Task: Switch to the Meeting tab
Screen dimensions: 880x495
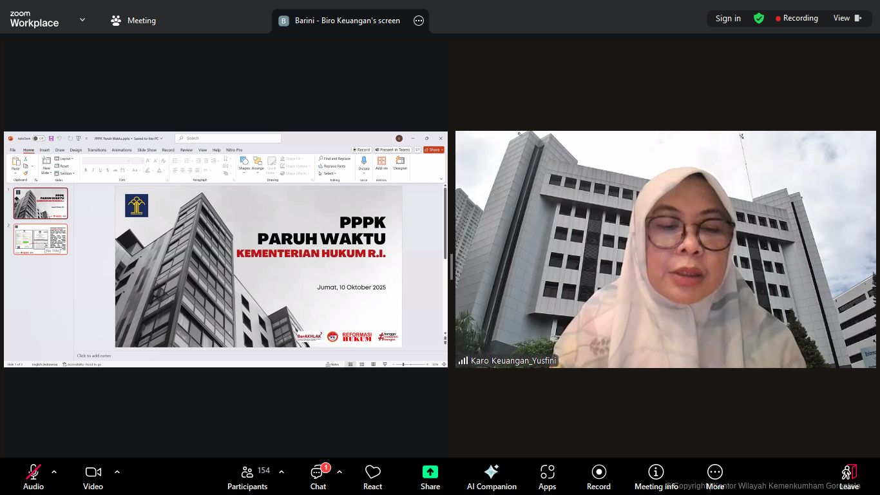Action: coord(133,21)
